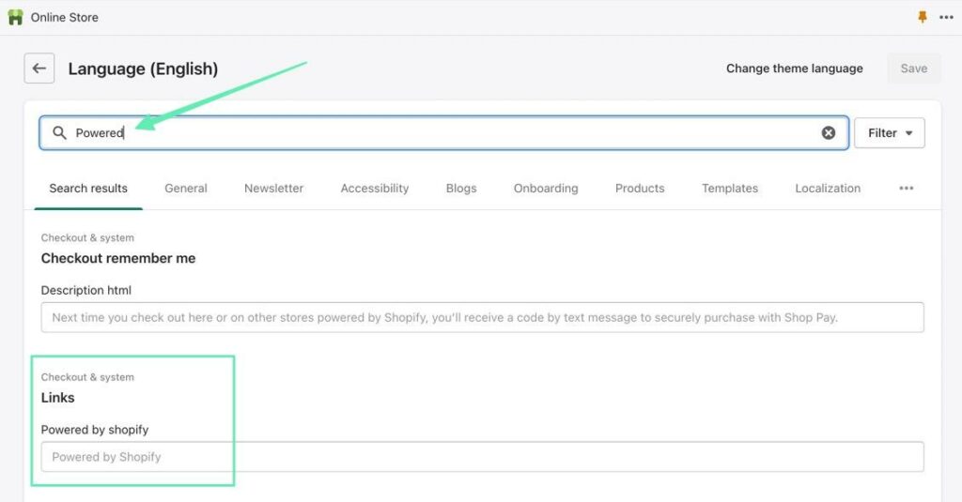Switch to the General tab

[186, 189]
